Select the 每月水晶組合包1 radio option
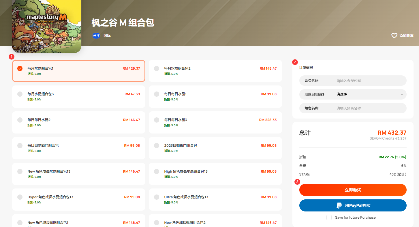Image resolution: width=419 pixels, height=227 pixels. tap(20, 68)
